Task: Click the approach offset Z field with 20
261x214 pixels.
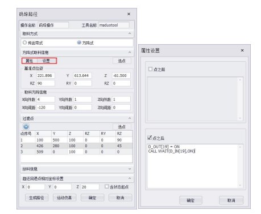Action: coord(90,187)
